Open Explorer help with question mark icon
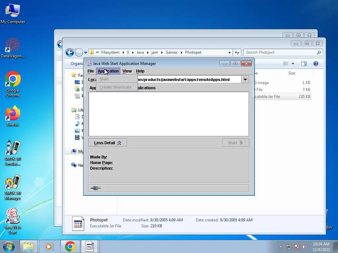This screenshot has width=338, height=253. [x=316, y=64]
